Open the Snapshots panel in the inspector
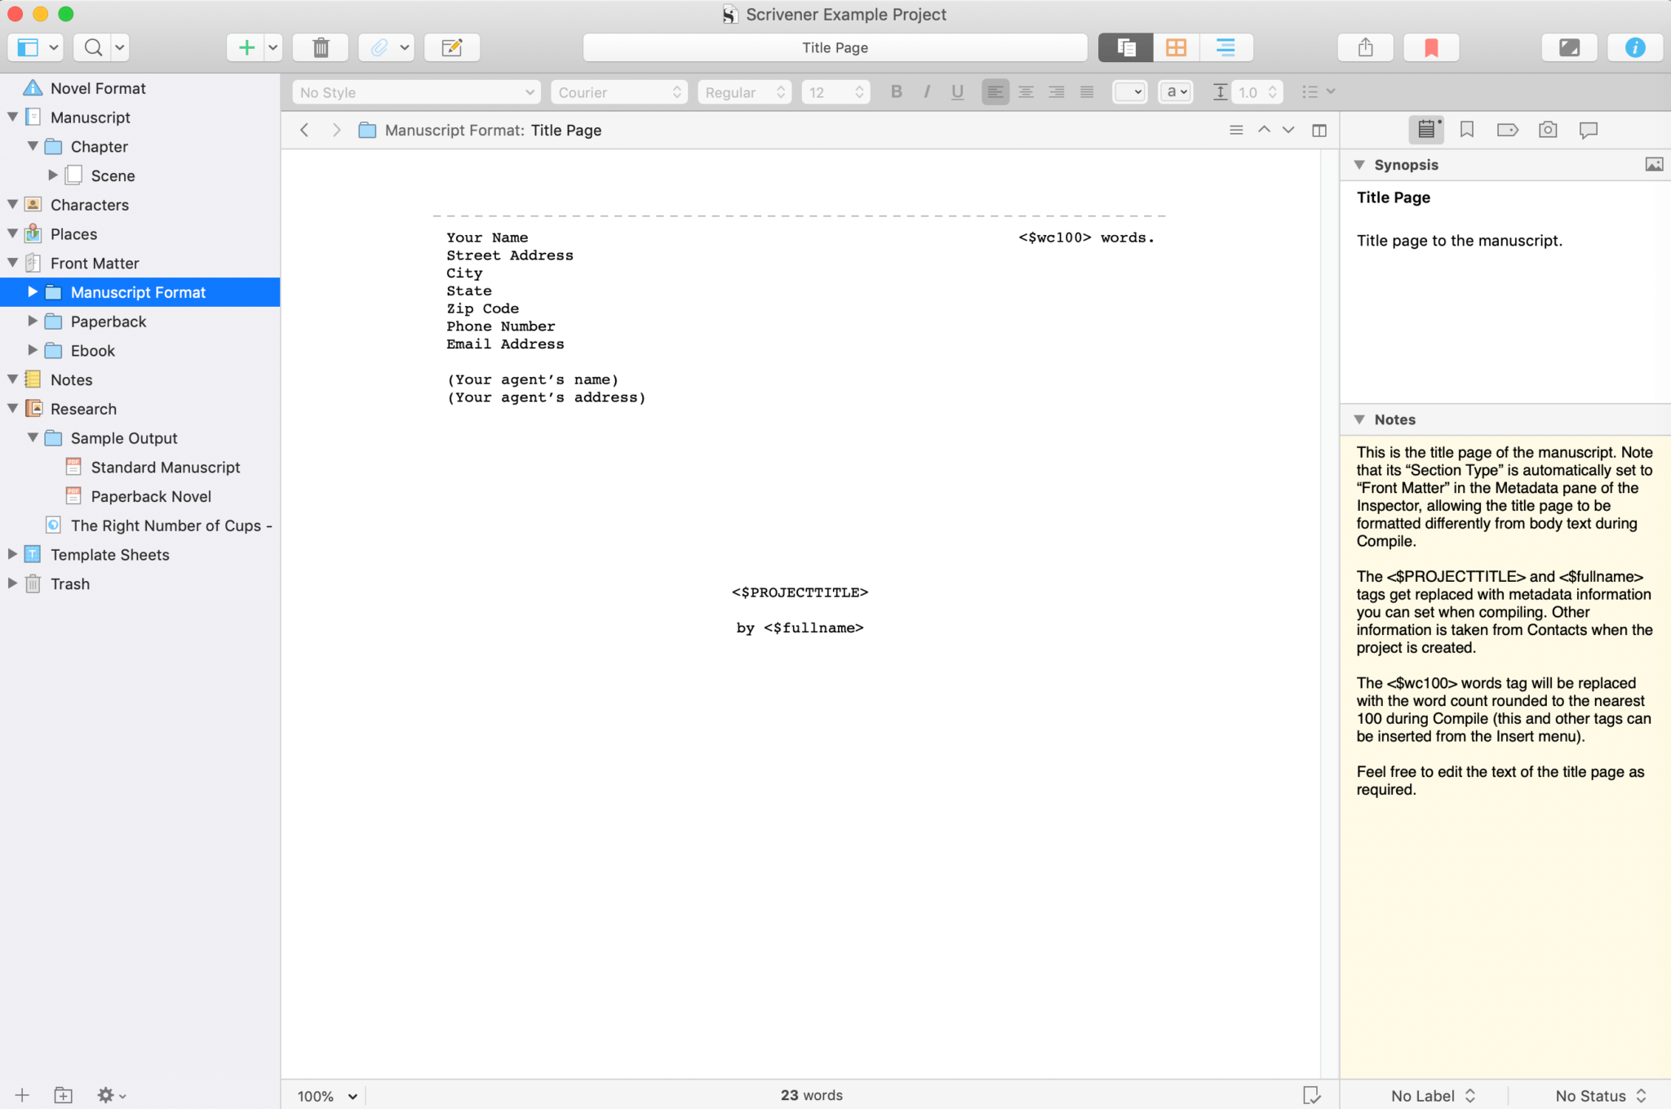The width and height of the screenshot is (1671, 1109). click(1547, 130)
